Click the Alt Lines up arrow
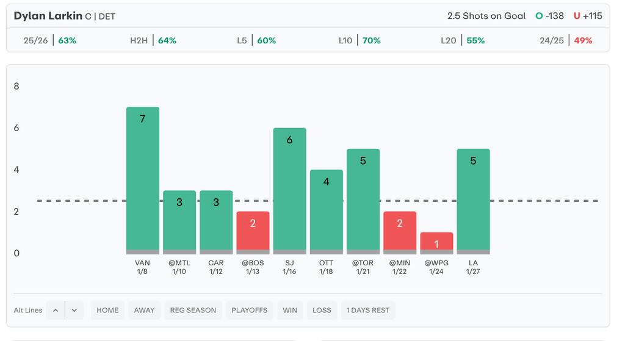This screenshot has height=341, width=625. click(x=56, y=310)
